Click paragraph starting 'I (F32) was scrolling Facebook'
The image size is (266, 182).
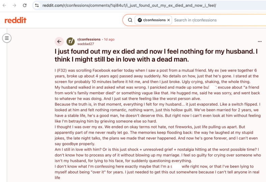pyautogui.click(x=157, y=76)
